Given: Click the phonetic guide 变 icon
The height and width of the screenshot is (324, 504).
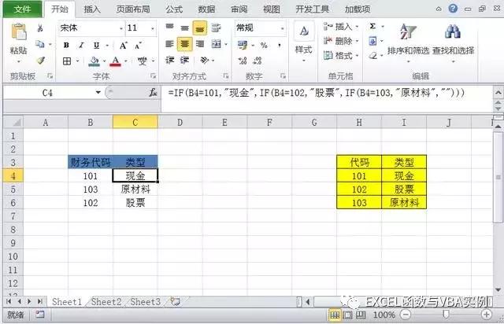Looking at the screenshot, I should (x=142, y=61).
